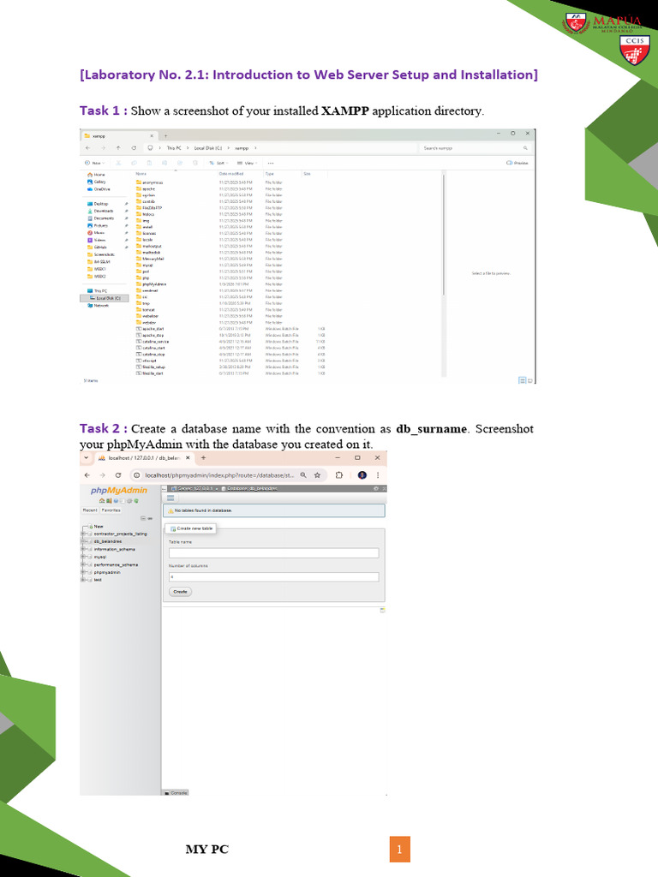Screen dimensions: 658x877
Task: Open the Sort dropdown in File Explorer
Action: click(218, 164)
